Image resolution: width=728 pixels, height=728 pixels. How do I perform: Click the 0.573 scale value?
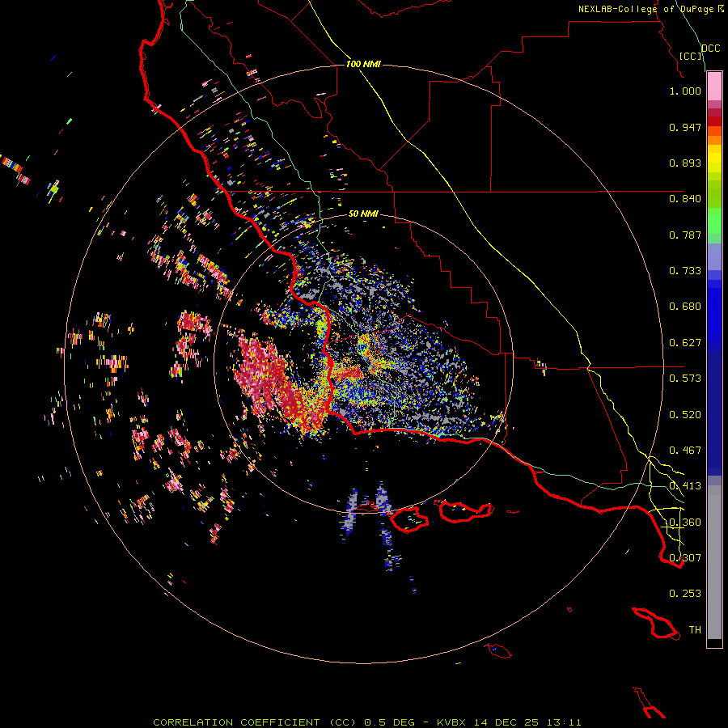[x=685, y=379]
